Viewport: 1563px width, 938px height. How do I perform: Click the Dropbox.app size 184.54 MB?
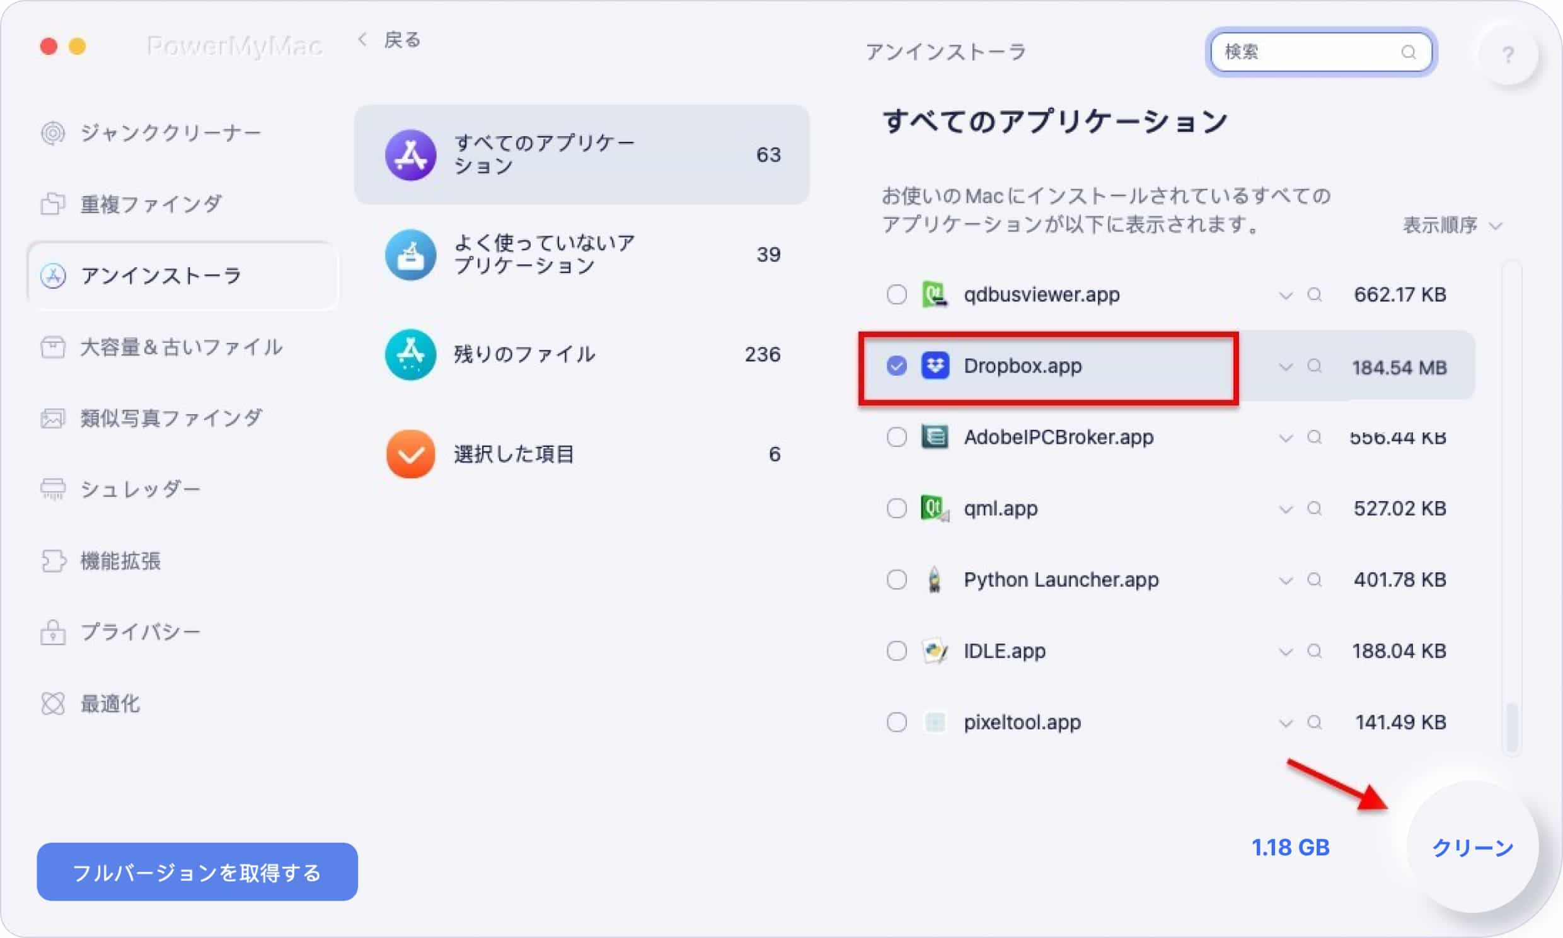pos(1399,368)
